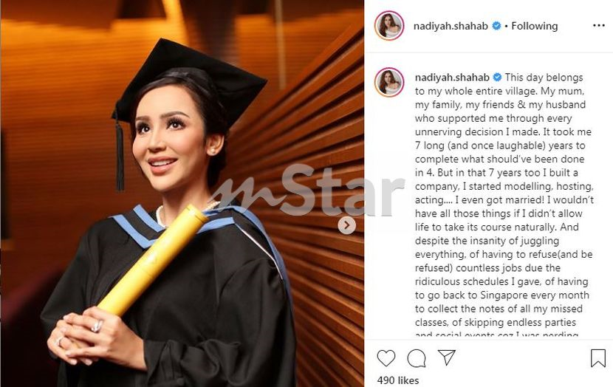The height and width of the screenshot is (387, 613).
Task: Like the post with the heart icon
Action: tap(386, 357)
